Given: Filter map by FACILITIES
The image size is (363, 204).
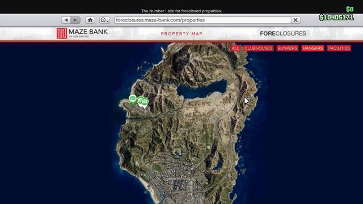Looking at the screenshot, I should [x=339, y=48].
